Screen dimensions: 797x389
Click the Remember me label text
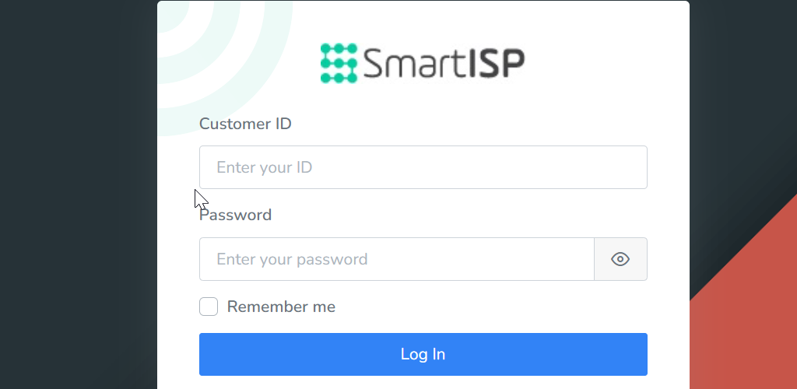281,307
